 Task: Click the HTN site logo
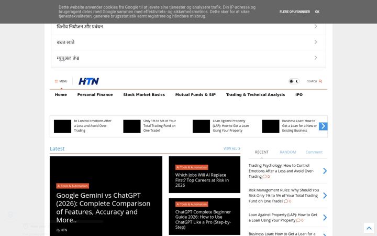coord(88,81)
